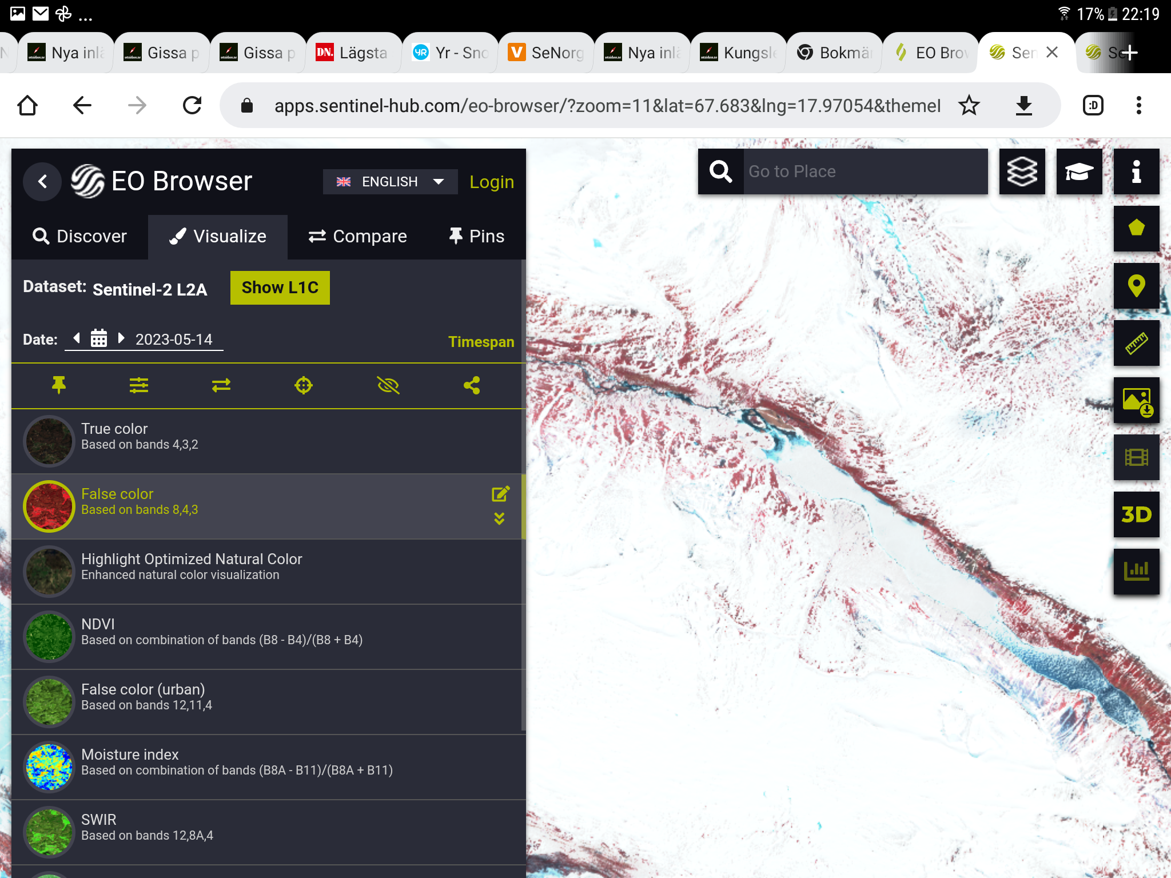Screen dimensions: 1171x878
Task: Select the draw area of interest polygon tool
Action: pyautogui.click(x=1136, y=229)
